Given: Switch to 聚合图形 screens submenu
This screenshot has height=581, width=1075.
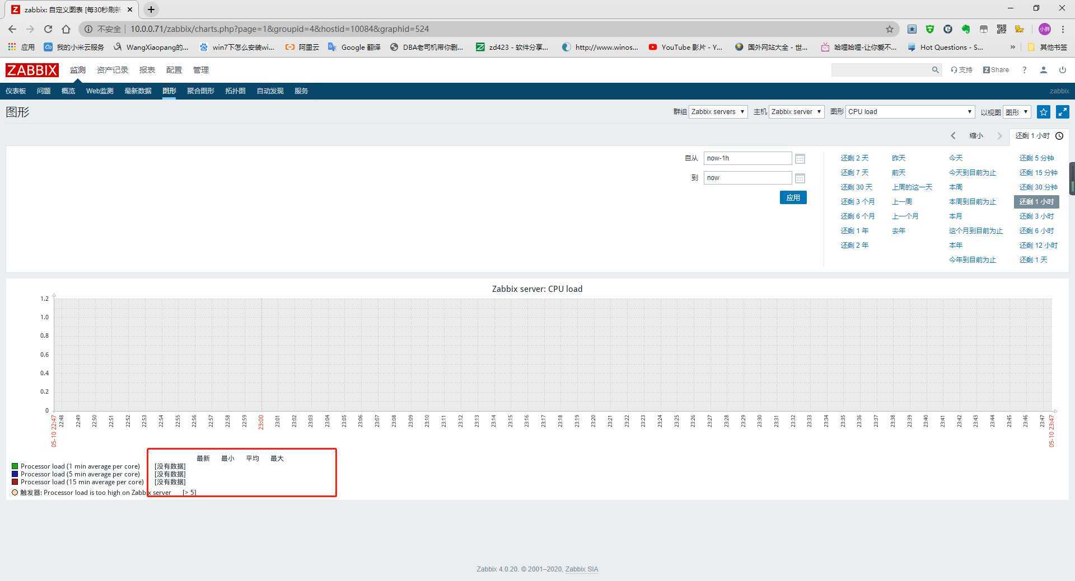Looking at the screenshot, I should point(200,91).
